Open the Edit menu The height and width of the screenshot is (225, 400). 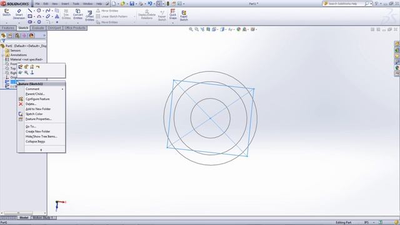pyautogui.click(x=46, y=4)
